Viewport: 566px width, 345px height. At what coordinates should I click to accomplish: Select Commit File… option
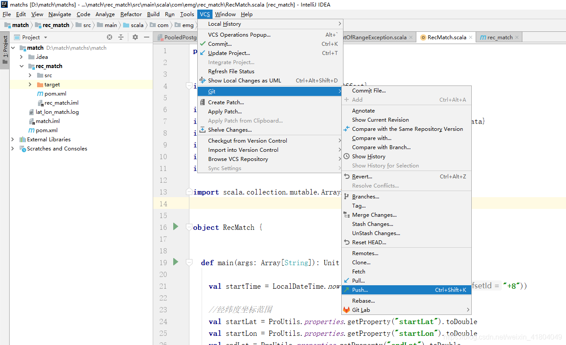coord(406,90)
